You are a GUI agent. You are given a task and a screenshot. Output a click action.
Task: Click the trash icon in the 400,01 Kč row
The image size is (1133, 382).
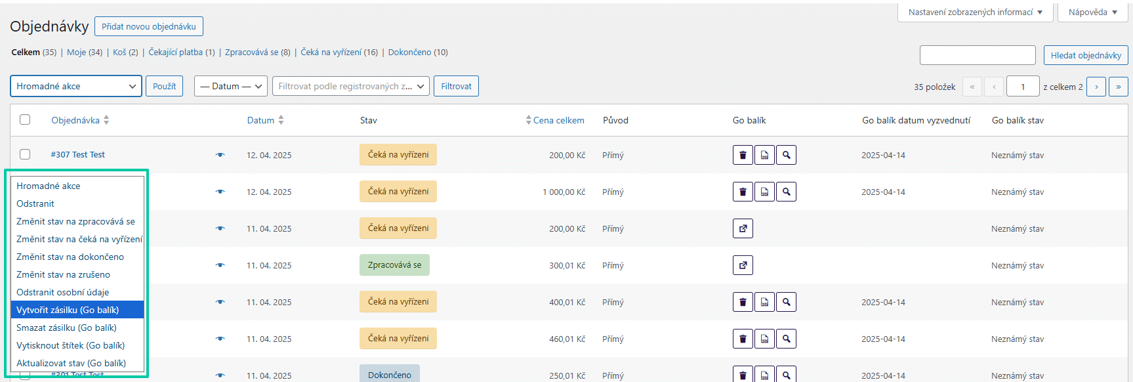click(743, 303)
